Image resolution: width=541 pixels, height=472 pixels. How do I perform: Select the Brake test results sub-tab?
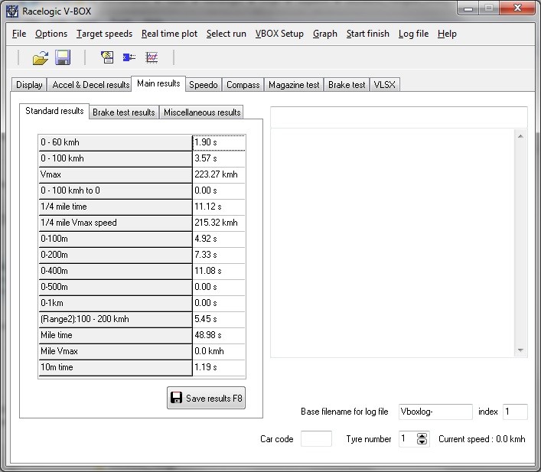(123, 112)
